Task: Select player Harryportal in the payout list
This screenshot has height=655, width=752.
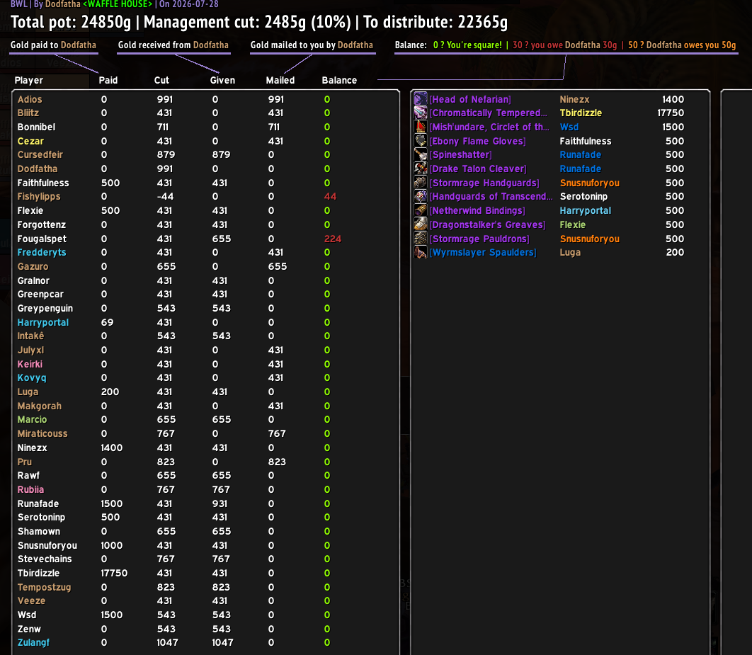Action: click(x=43, y=323)
